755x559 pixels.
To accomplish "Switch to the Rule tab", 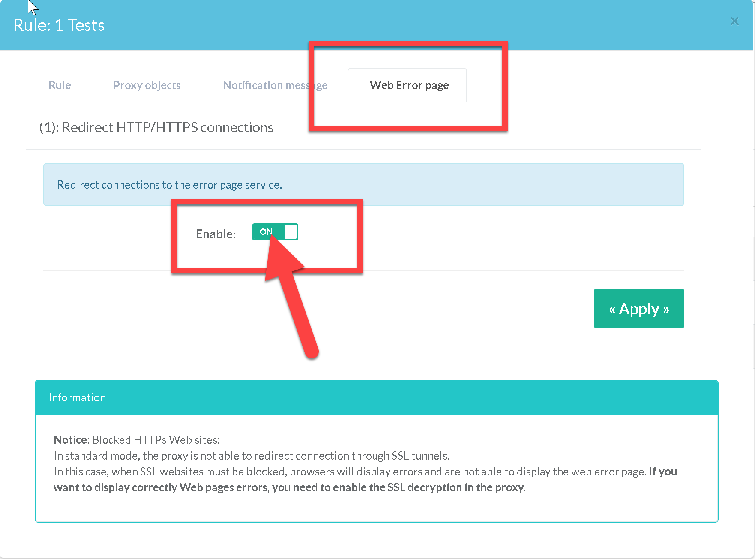I will pyautogui.click(x=60, y=85).
